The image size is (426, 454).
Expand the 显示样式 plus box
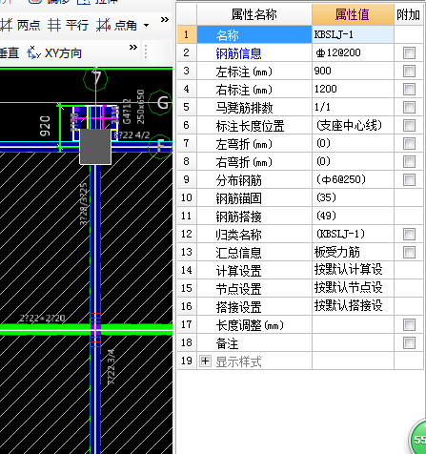(205, 361)
